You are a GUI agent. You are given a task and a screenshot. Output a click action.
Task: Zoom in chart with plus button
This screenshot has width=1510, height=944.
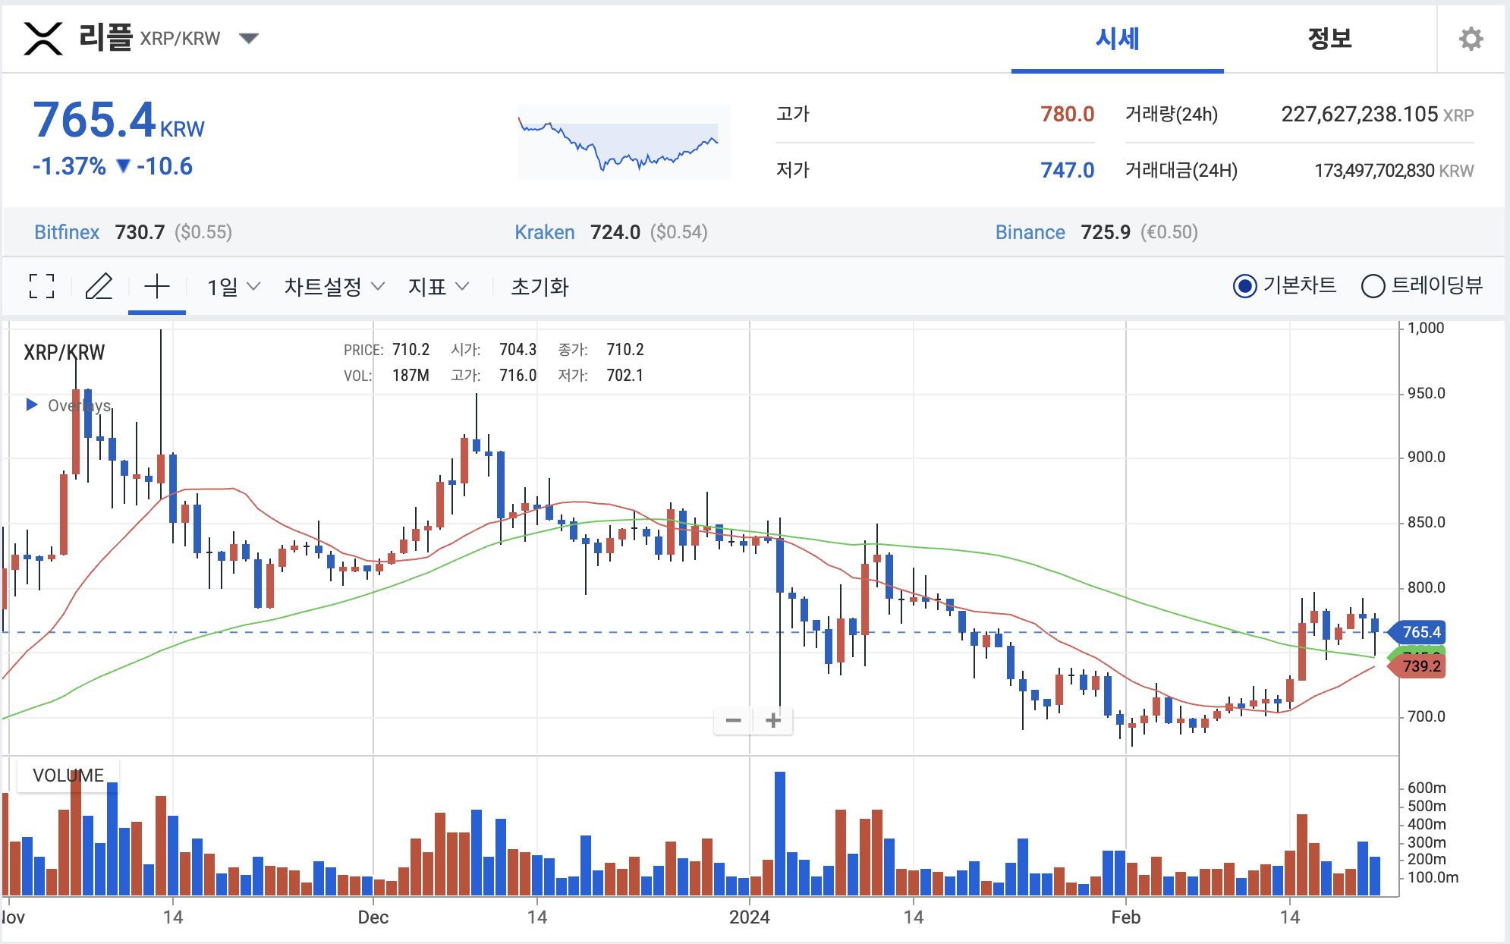tap(773, 720)
